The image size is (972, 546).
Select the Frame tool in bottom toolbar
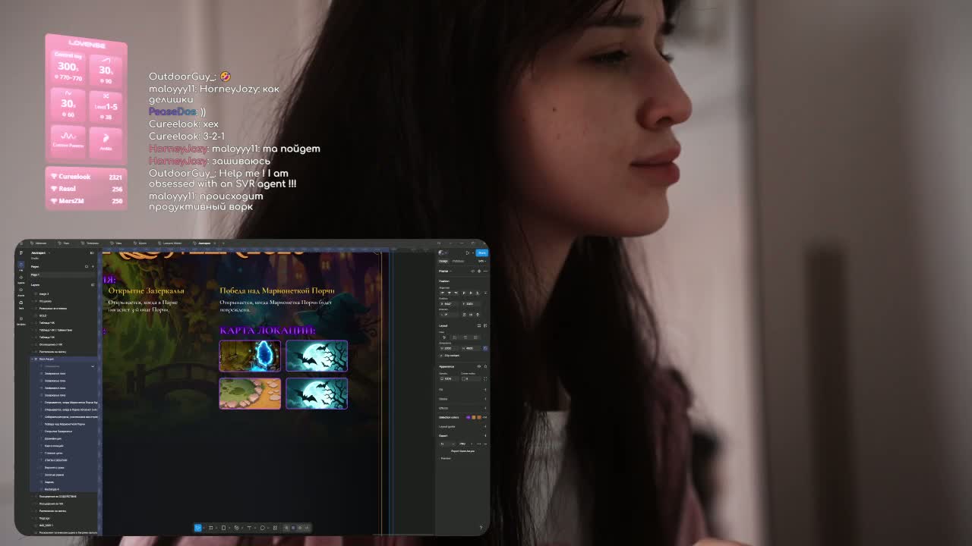pyautogui.click(x=210, y=528)
